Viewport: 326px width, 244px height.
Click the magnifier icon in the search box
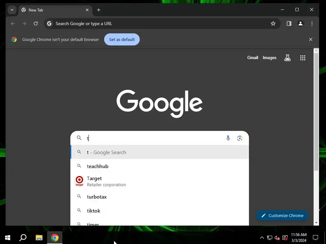tap(79, 138)
